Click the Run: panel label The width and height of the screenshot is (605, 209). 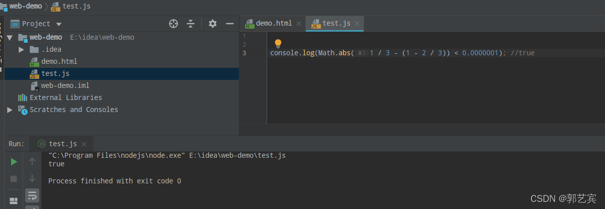(x=17, y=144)
